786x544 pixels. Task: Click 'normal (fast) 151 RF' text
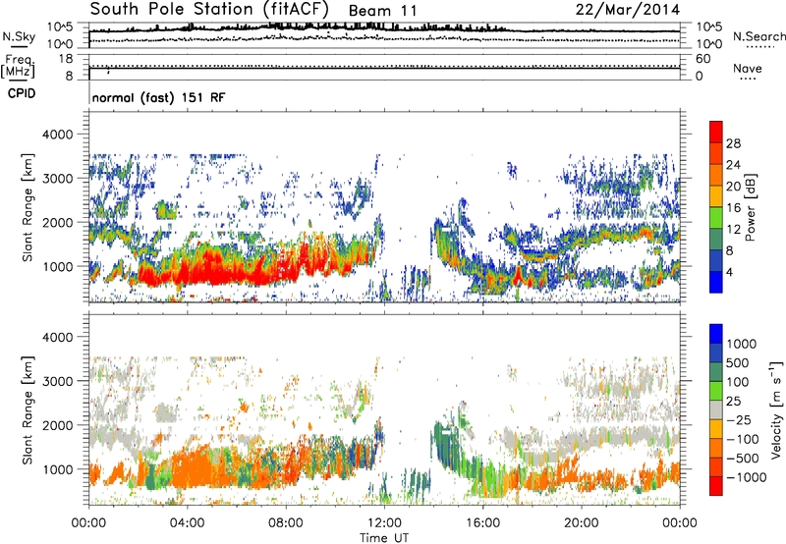tap(158, 97)
